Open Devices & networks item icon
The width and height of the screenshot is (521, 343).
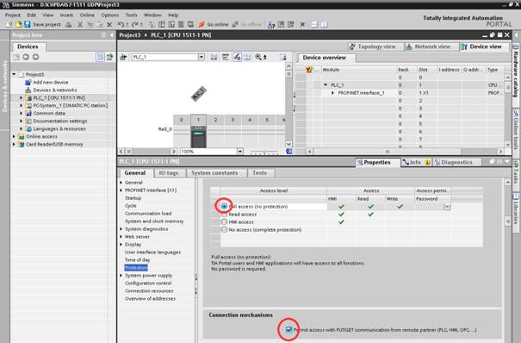(28, 90)
